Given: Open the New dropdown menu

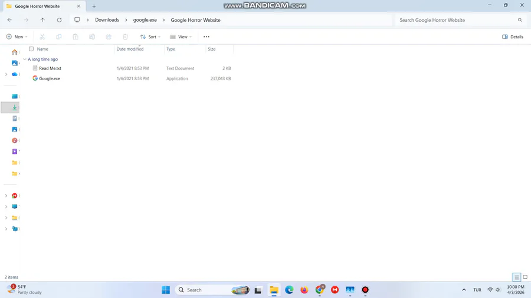Looking at the screenshot, I should [17, 37].
